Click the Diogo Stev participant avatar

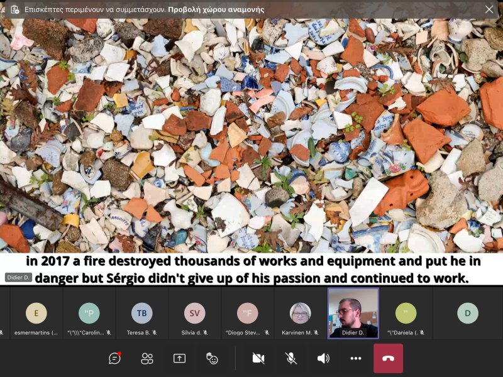click(x=247, y=313)
